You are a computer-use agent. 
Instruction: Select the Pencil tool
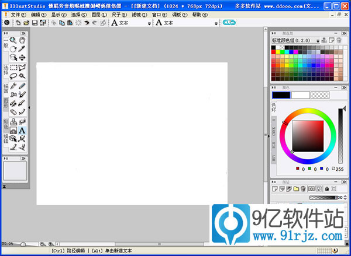pos(22,86)
